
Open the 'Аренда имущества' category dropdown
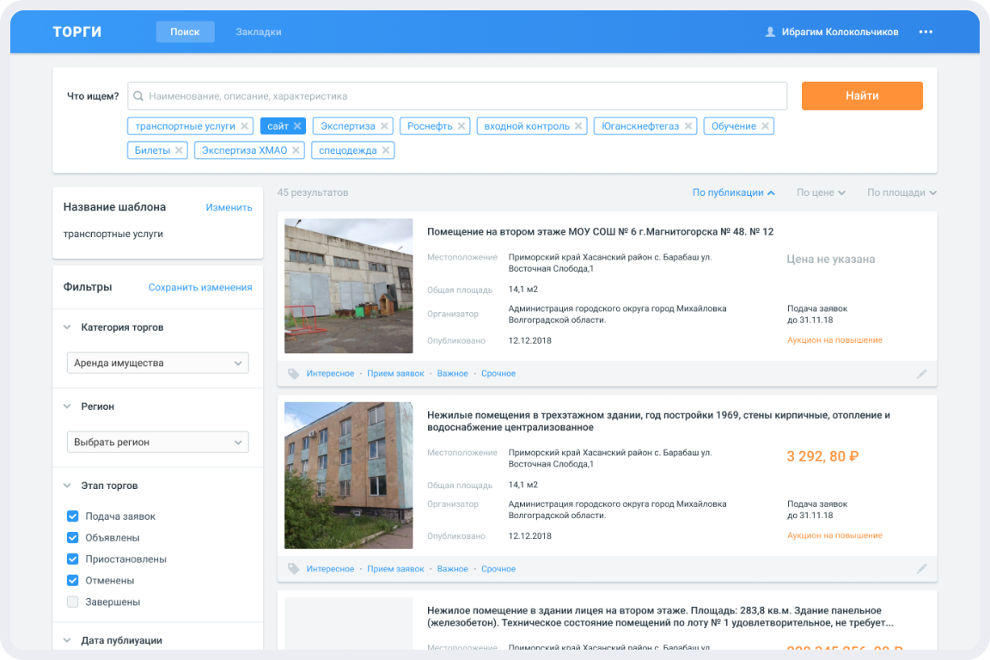[157, 364]
